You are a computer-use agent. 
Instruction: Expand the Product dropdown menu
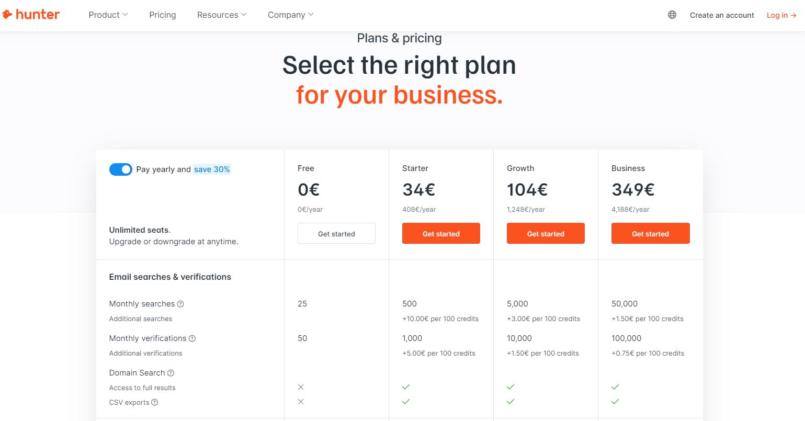[x=108, y=15]
